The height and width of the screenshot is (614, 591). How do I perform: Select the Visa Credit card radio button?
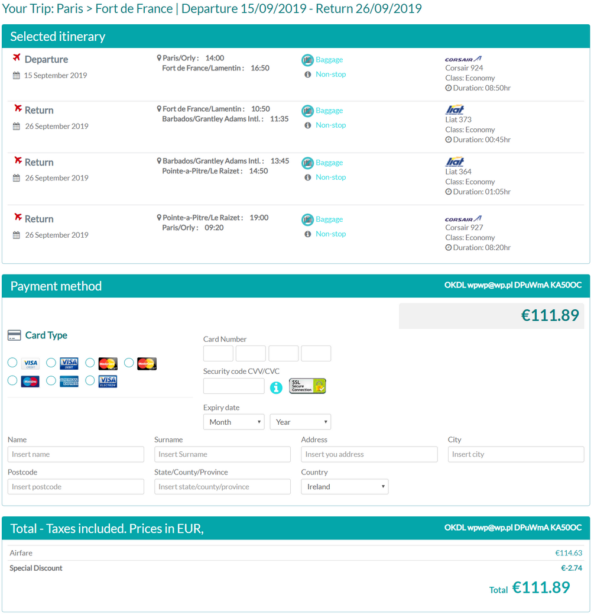coord(12,363)
